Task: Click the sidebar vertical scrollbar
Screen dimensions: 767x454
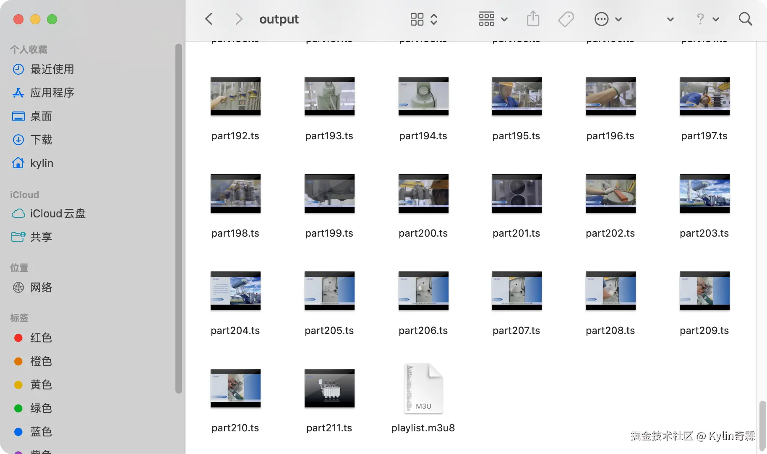Action: pos(179,218)
